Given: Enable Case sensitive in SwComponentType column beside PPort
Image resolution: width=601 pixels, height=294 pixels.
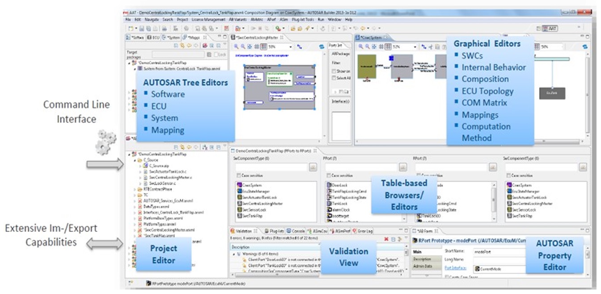Looking at the screenshot, I should [x=238, y=176].
